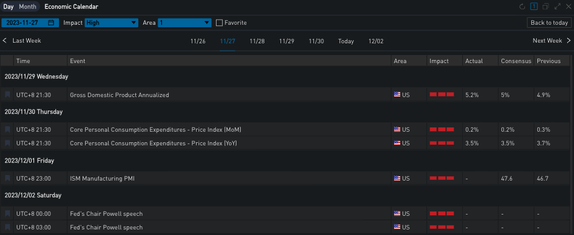Click the refresh icon in title bar

[x=522, y=7]
